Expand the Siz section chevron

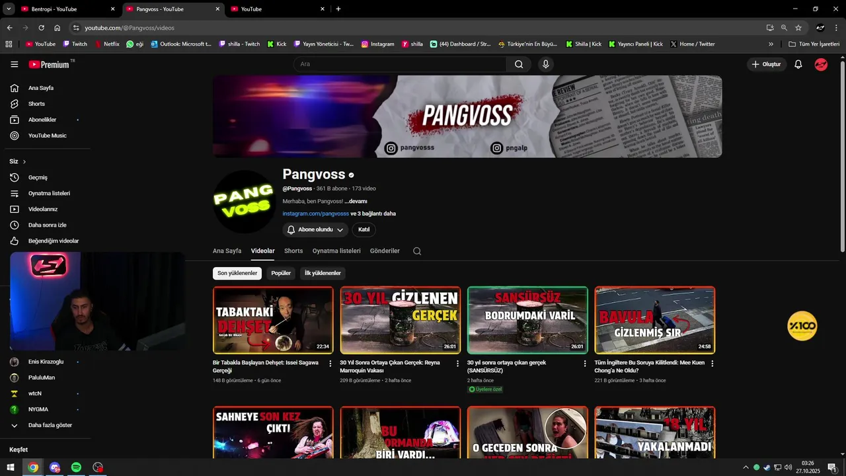(x=24, y=162)
